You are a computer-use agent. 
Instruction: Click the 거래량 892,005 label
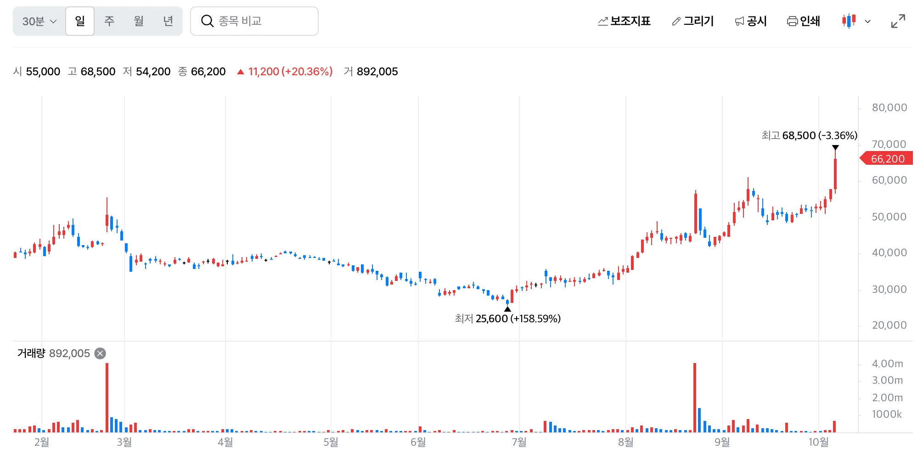(x=53, y=353)
